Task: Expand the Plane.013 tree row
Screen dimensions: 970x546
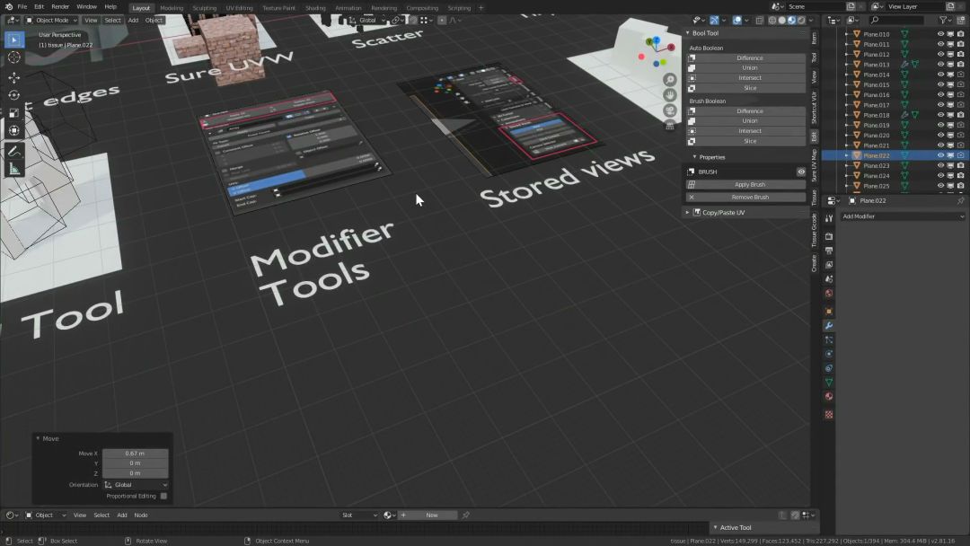Action: pyautogui.click(x=846, y=65)
